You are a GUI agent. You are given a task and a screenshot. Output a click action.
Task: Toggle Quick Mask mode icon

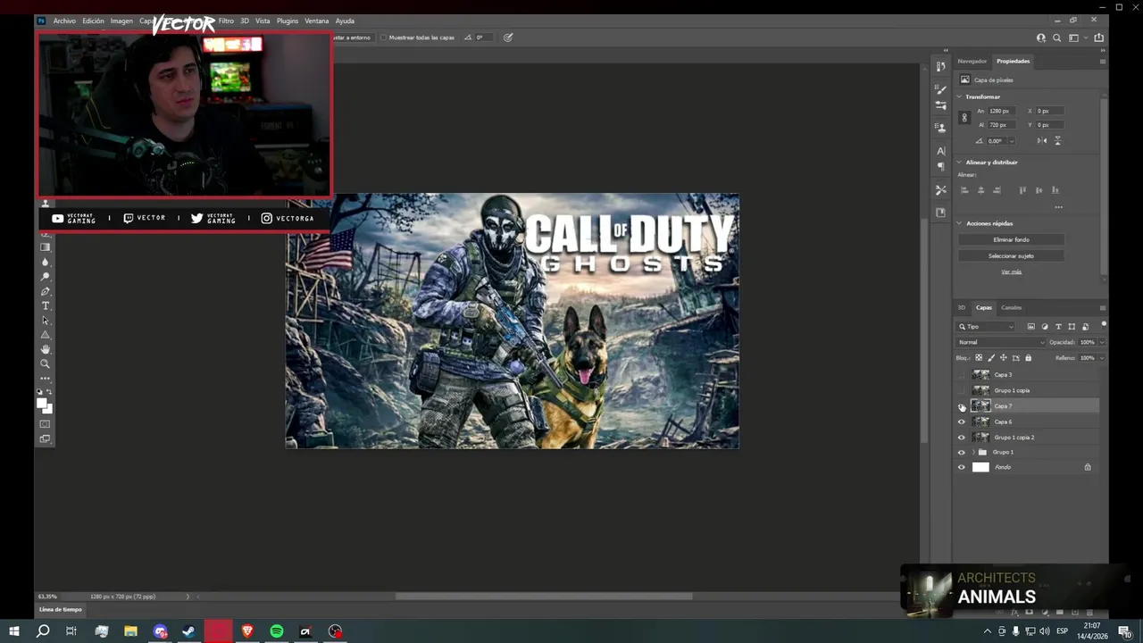coord(46,424)
